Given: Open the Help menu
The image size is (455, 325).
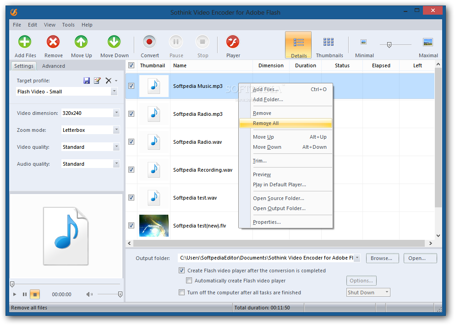Looking at the screenshot, I should point(87,25).
